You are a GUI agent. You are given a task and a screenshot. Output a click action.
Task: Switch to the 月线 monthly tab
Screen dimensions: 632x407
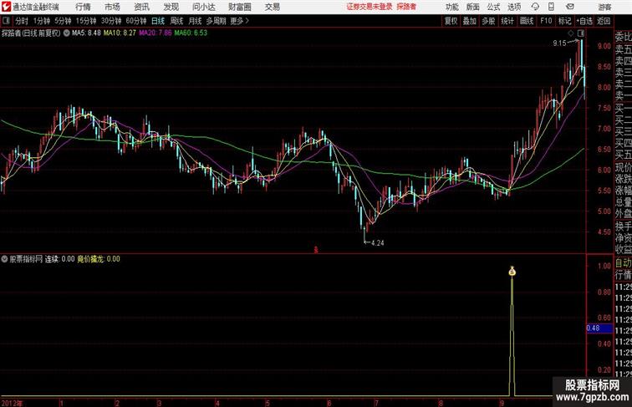pos(195,21)
